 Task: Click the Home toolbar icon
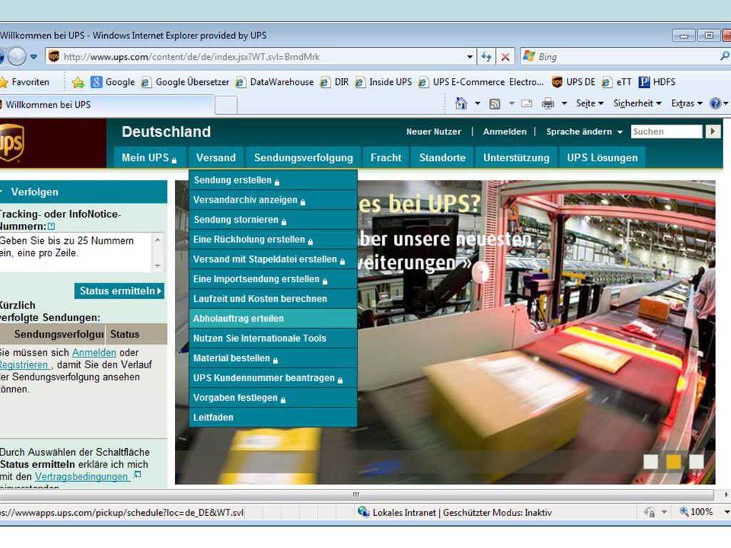[x=461, y=103]
